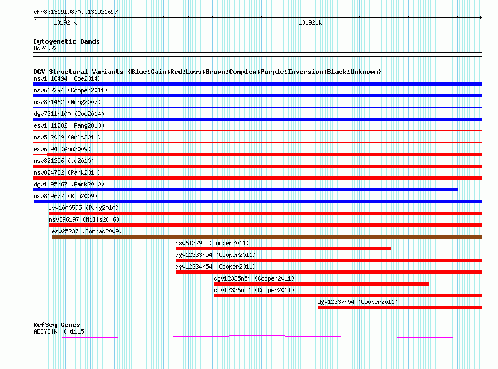The image size is (498, 369).
Task: Click the dgv7311n100 (Coe2014) label
Action: point(69,114)
